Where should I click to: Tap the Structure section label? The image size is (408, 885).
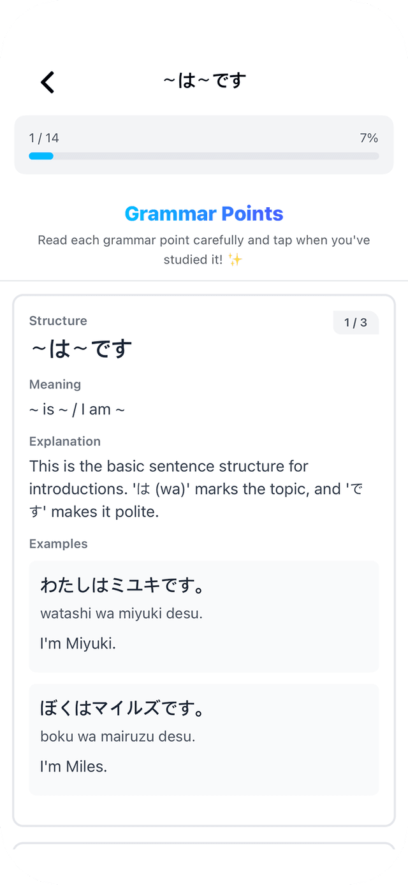pos(57,321)
